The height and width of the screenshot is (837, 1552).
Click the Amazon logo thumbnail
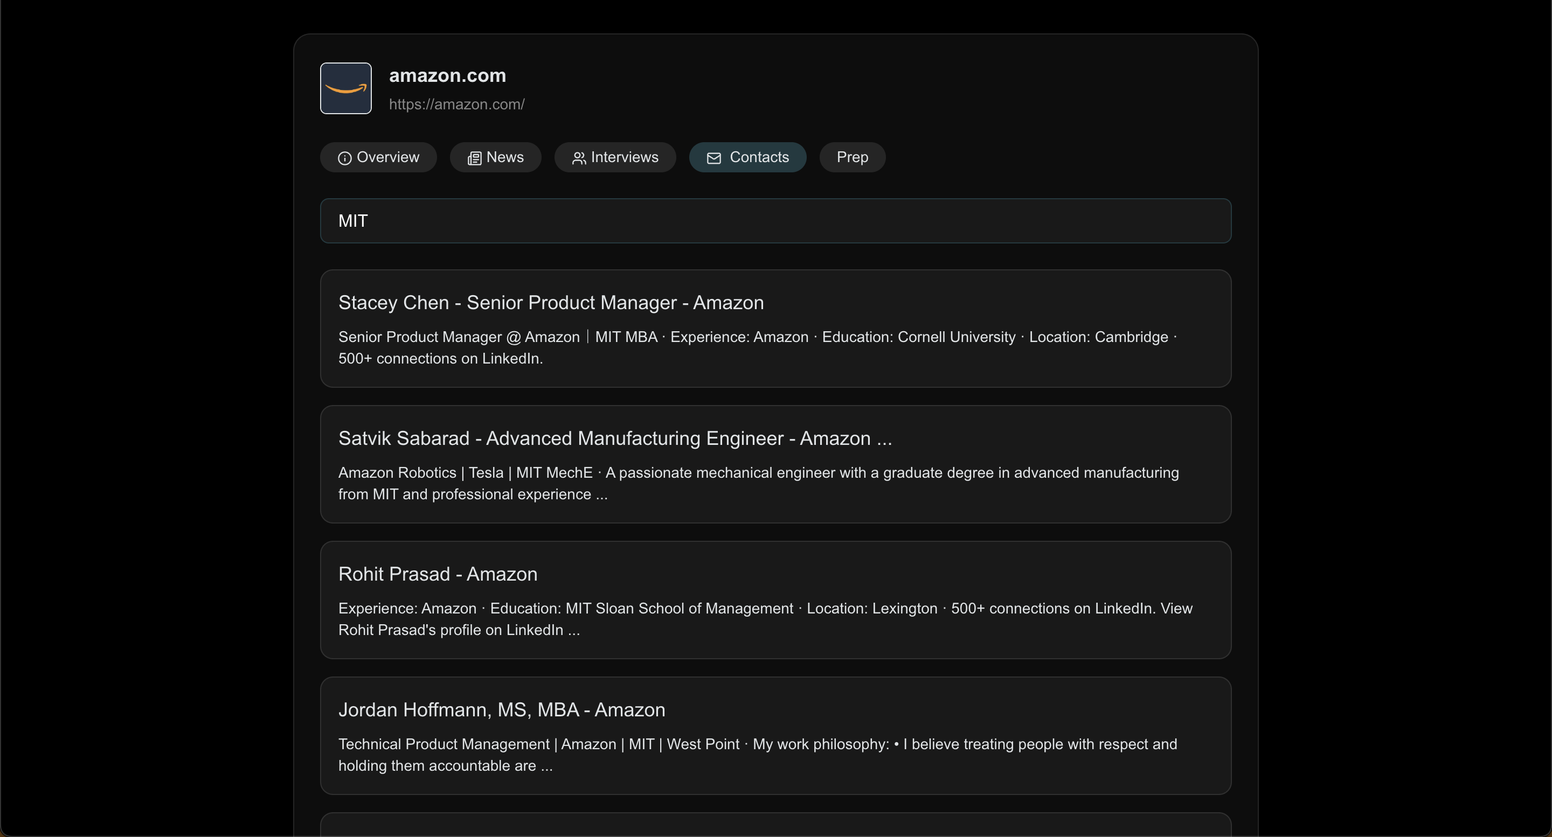click(346, 88)
